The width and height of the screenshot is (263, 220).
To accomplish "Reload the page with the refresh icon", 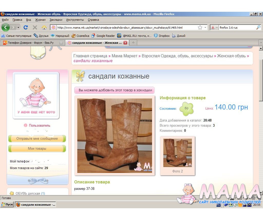I will pos(26,27).
